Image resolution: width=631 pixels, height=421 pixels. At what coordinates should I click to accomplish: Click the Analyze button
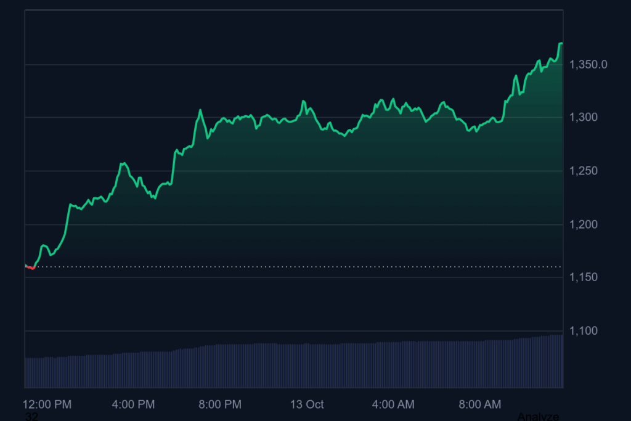(x=539, y=417)
